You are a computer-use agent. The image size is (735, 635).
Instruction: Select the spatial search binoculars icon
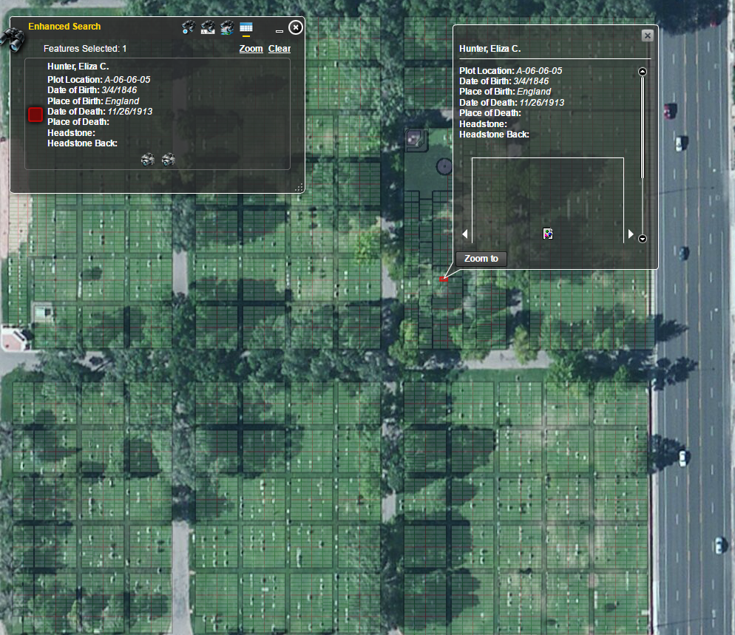point(227,27)
